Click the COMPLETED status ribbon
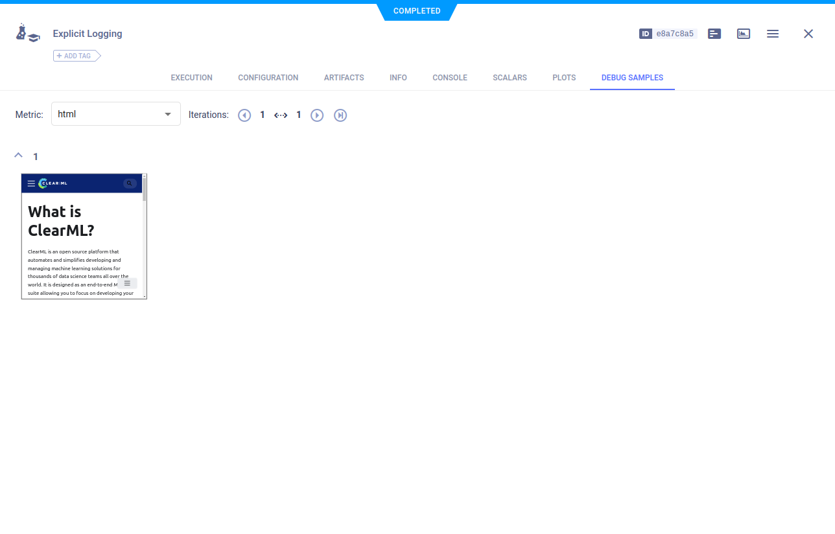Image resolution: width=835 pixels, height=534 pixels. coord(417,10)
